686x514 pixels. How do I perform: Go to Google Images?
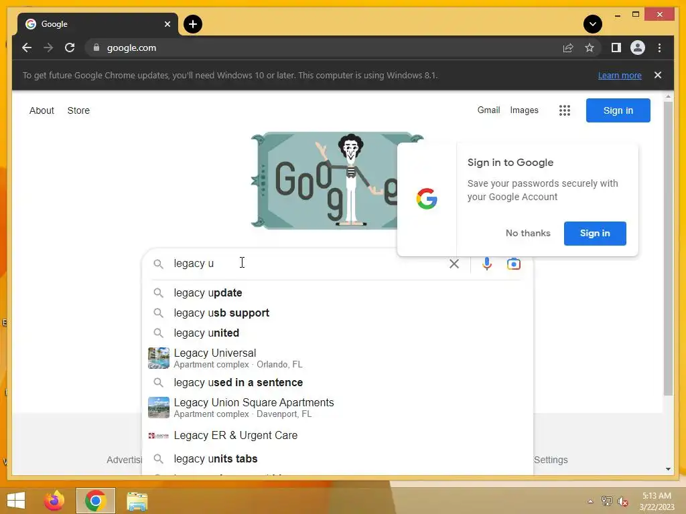click(524, 110)
